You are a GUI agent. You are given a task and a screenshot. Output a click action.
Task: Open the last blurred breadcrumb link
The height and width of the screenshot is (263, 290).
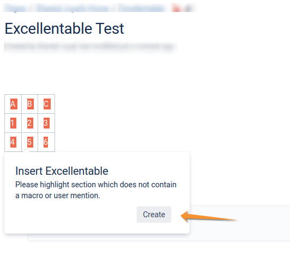tap(142, 8)
